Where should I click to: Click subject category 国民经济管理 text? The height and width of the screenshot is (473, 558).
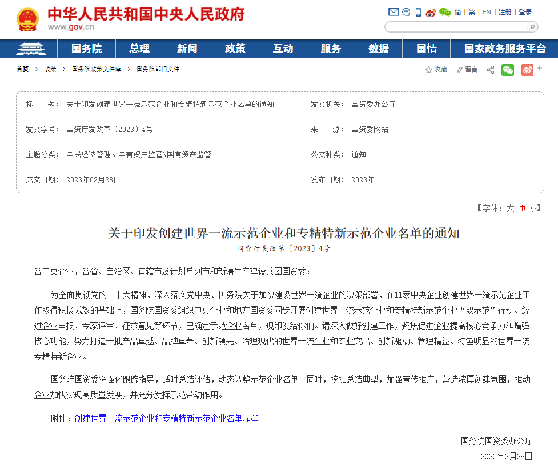point(89,154)
